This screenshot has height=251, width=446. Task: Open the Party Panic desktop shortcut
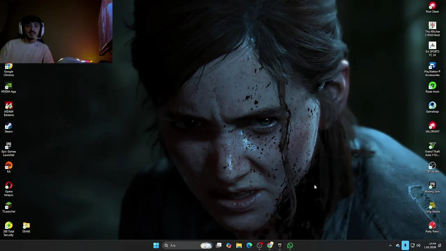[x=432, y=227]
